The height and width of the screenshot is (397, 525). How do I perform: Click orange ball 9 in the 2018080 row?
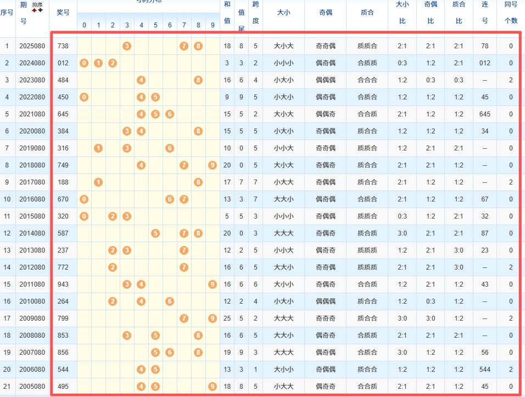[x=213, y=165]
